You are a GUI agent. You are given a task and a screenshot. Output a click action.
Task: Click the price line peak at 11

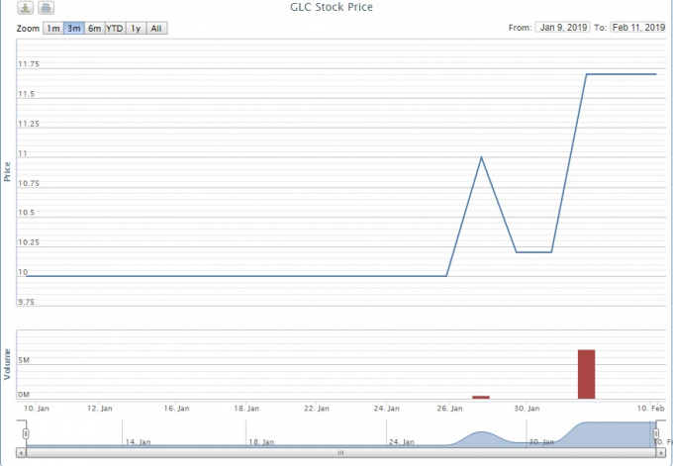(x=481, y=157)
